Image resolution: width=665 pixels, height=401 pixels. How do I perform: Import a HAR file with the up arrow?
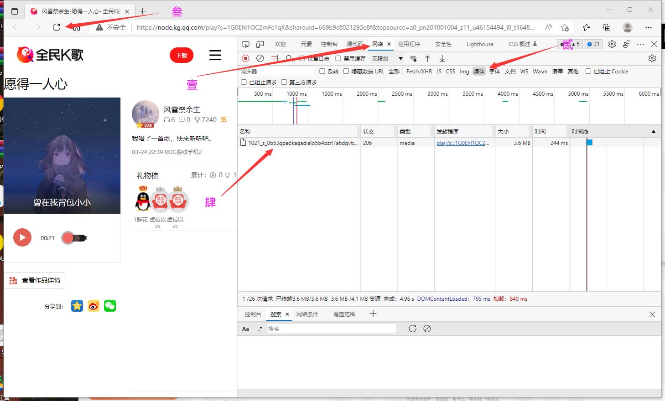coord(427,58)
